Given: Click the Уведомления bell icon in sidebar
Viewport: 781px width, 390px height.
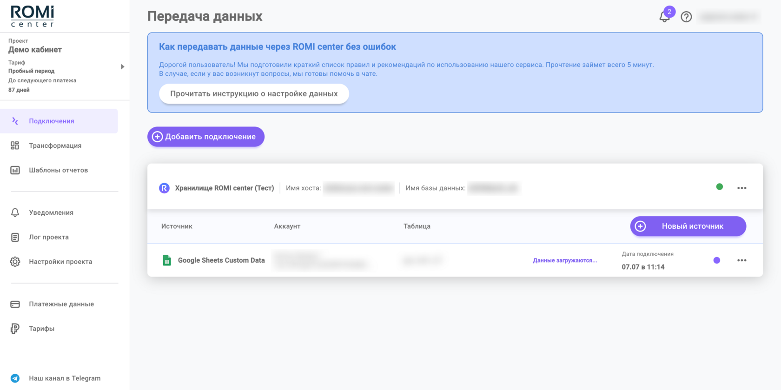Looking at the screenshot, I should [15, 212].
